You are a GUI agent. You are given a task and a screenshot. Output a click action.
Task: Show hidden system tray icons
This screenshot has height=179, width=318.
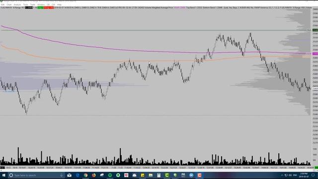coord(282,175)
